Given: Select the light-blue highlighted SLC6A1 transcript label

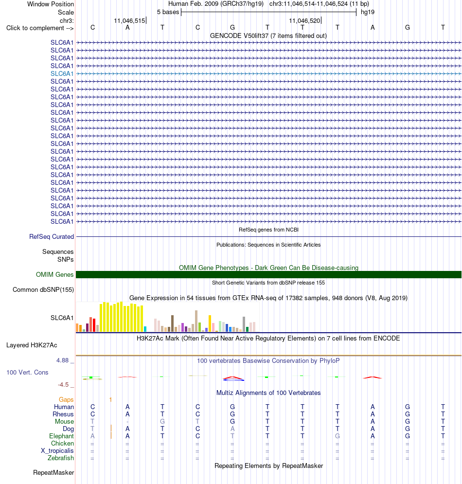Looking at the screenshot, I should pos(62,74).
